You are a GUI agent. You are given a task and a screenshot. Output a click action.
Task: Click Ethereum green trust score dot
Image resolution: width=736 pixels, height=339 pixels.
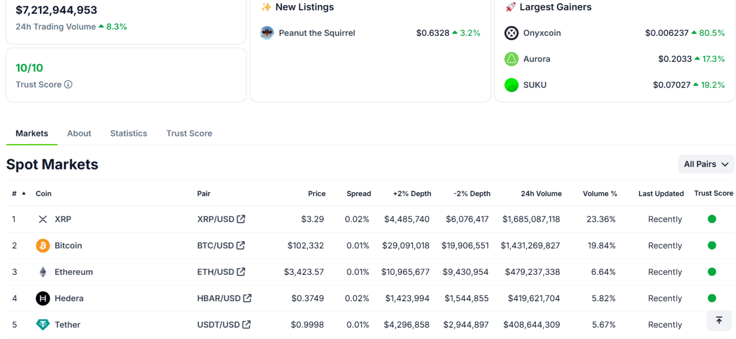712,271
